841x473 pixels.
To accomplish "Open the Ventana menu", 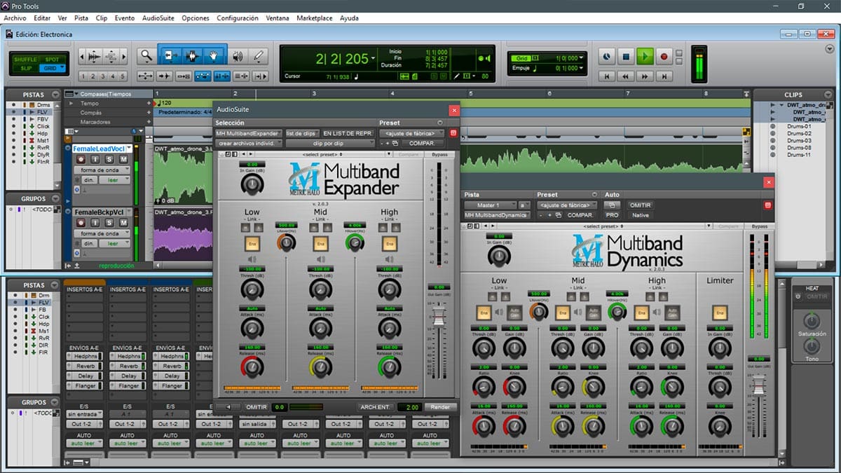I will (x=278, y=18).
